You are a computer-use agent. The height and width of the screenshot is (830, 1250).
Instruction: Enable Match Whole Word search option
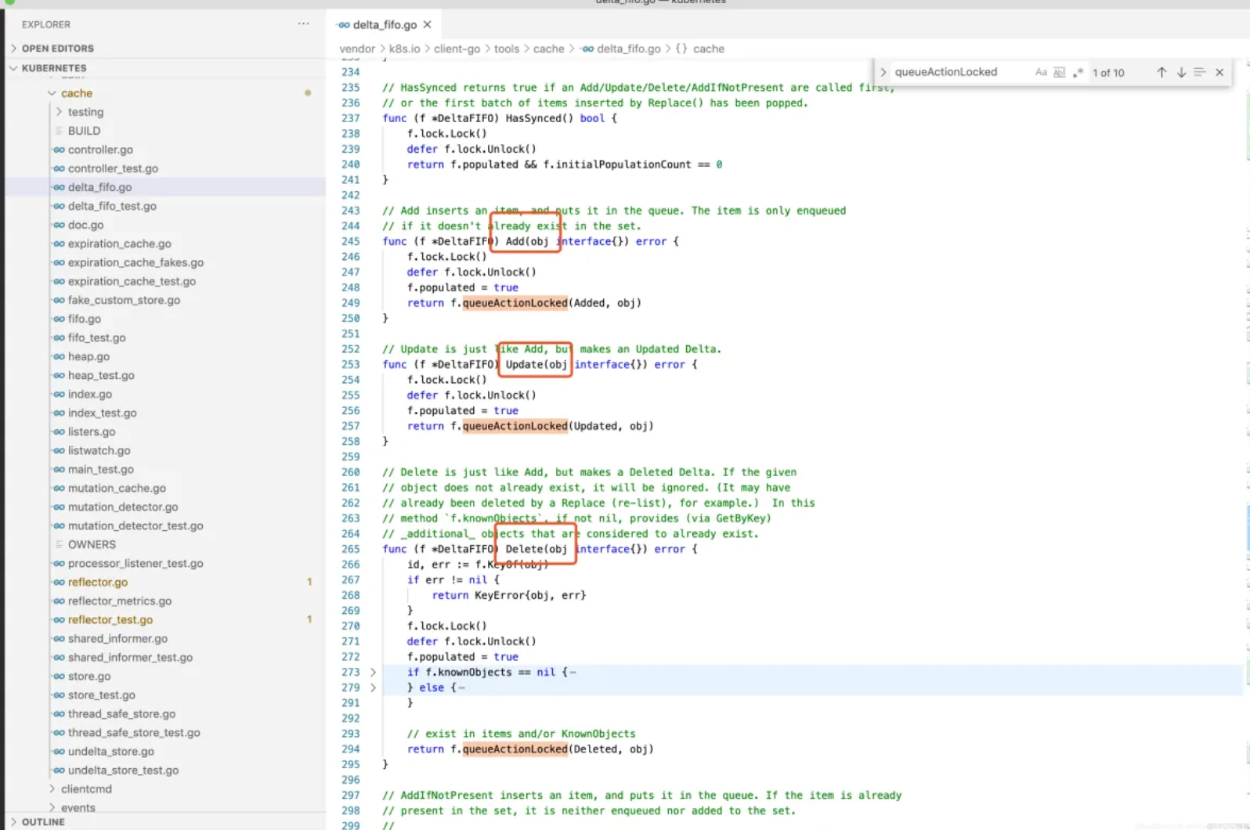click(x=1059, y=72)
